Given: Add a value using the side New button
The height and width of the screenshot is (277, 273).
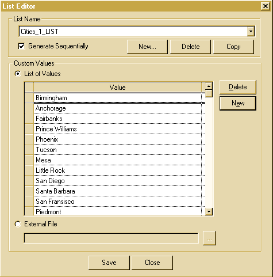Looking at the screenshot, I should point(238,103).
